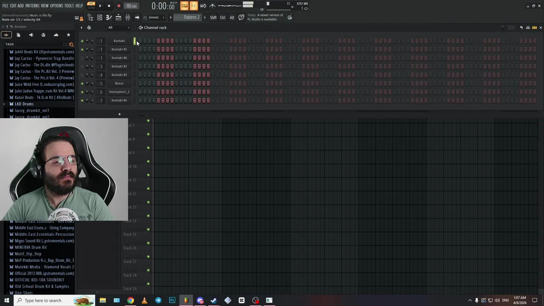Image resolution: width=544 pixels, height=306 pixels.
Task: Mute the Nexus channel
Action: (82, 83)
